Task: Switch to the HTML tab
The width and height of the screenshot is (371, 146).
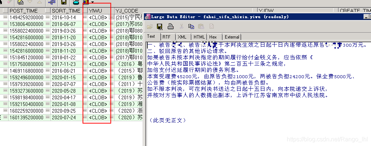Action: tap(199, 37)
